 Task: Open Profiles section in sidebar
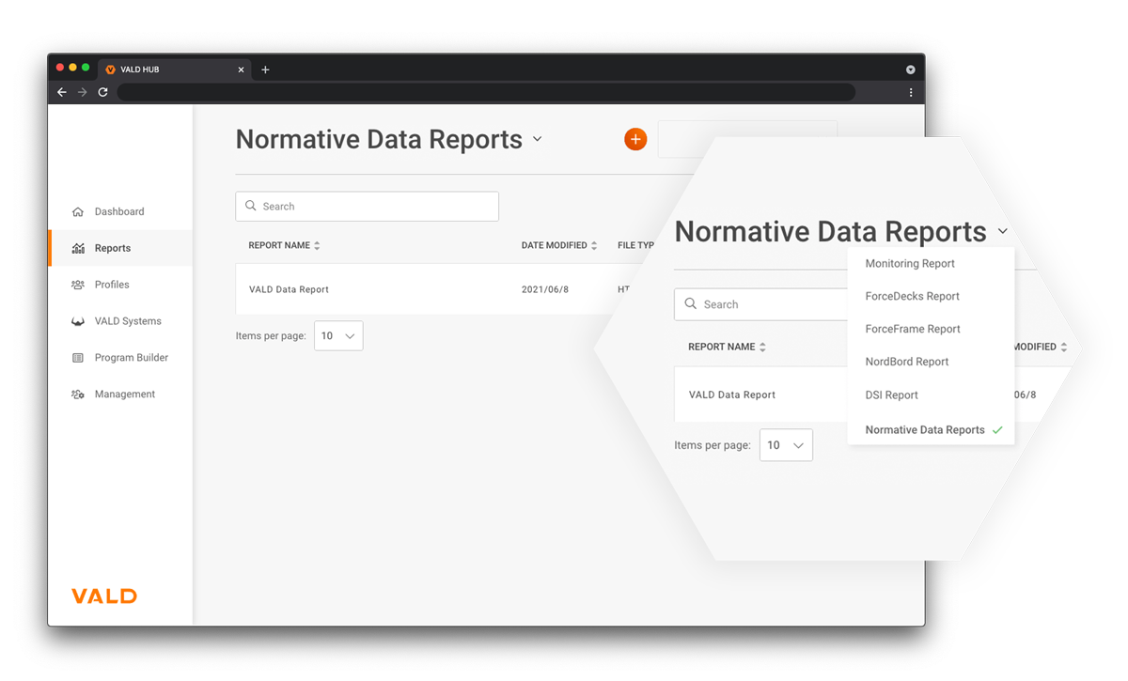[x=112, y=285]
